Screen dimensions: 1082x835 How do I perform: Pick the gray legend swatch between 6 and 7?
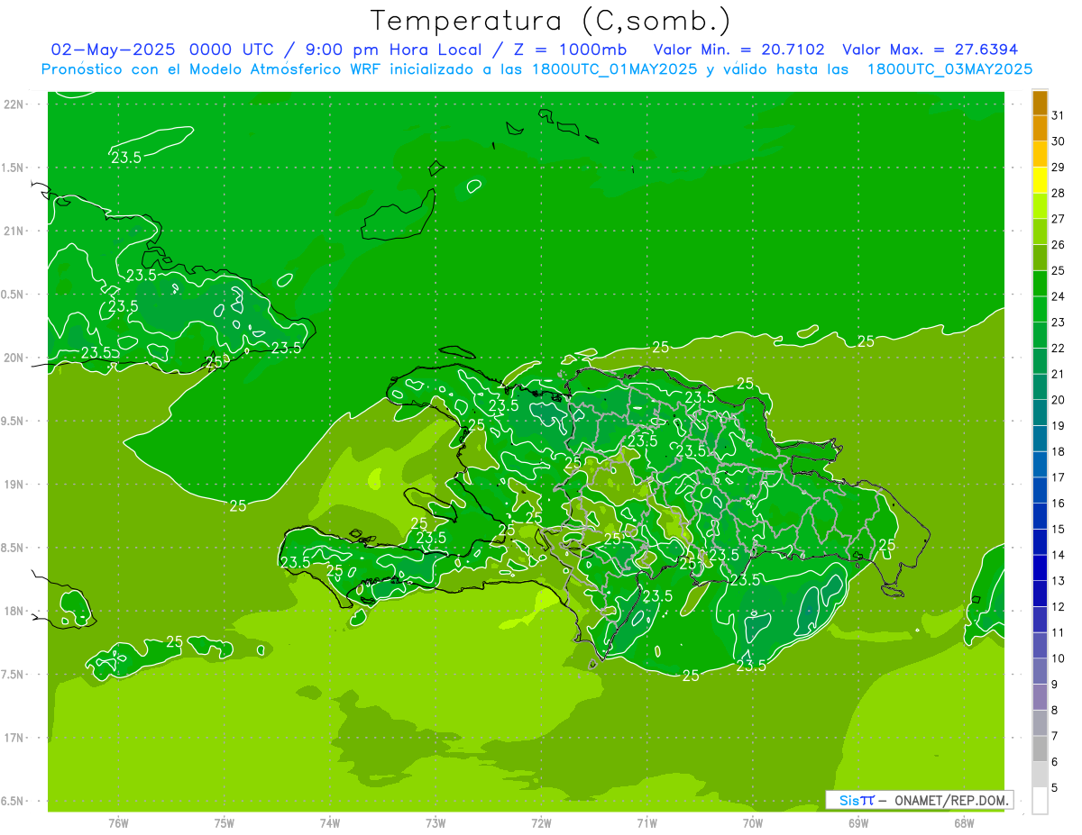(x=1040, y=749)
